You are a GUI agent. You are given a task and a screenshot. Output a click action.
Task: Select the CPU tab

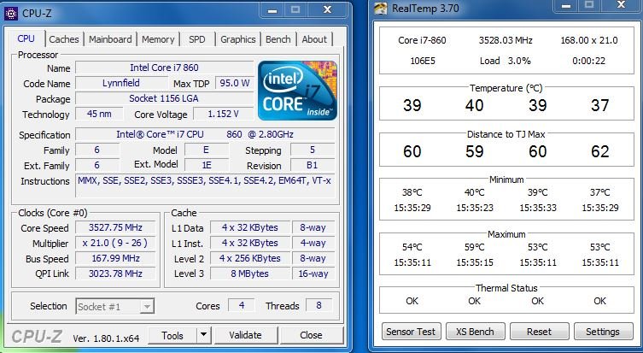click(x=26, y=38)
